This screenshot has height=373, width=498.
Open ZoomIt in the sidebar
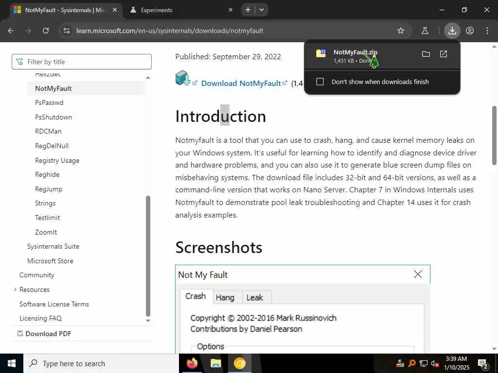(46, 232)
